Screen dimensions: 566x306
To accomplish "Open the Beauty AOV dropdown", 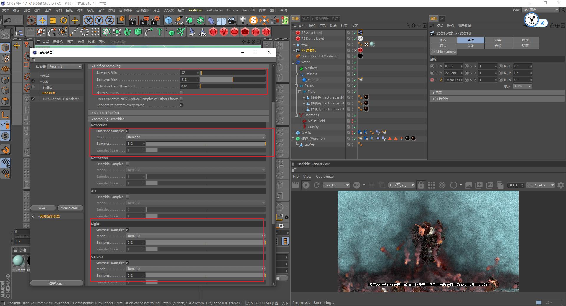I will [336, 185].
